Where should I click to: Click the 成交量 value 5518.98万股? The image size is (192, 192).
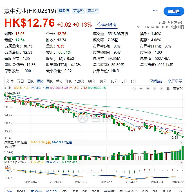[118, 34]
